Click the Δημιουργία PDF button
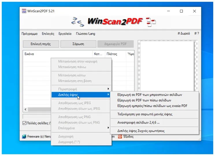The width and height of the screenshot is (215, 156). (116, 44)
